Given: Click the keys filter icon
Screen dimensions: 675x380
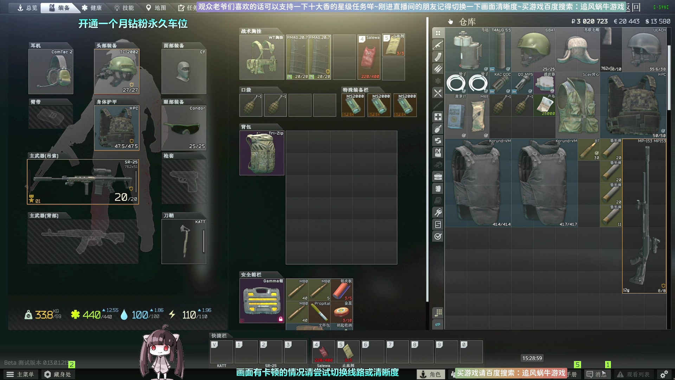Looking at the screenshot, I should (x=438, y=213).
